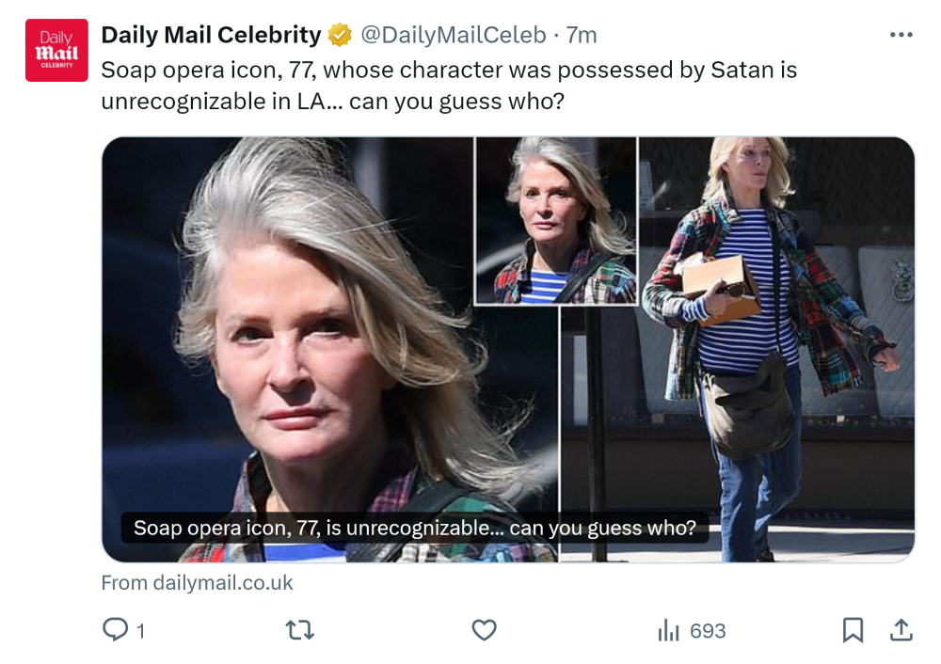Screen dimensions: 941x664
Task: Click the views bar chart icon
Action: point(668,630)
